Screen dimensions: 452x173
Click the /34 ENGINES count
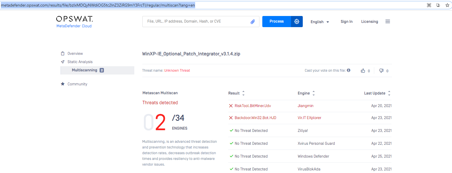(180, 122)
